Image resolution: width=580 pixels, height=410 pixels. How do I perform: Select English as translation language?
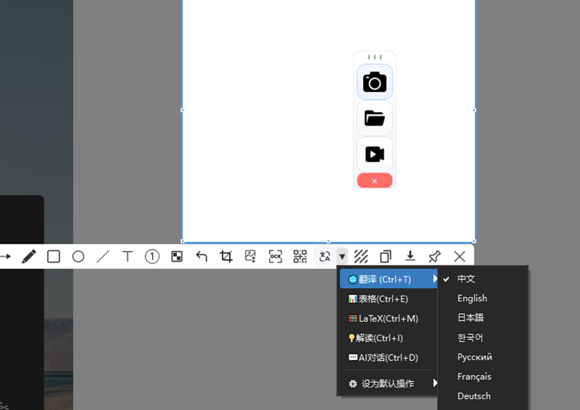(x=483, y=298)
